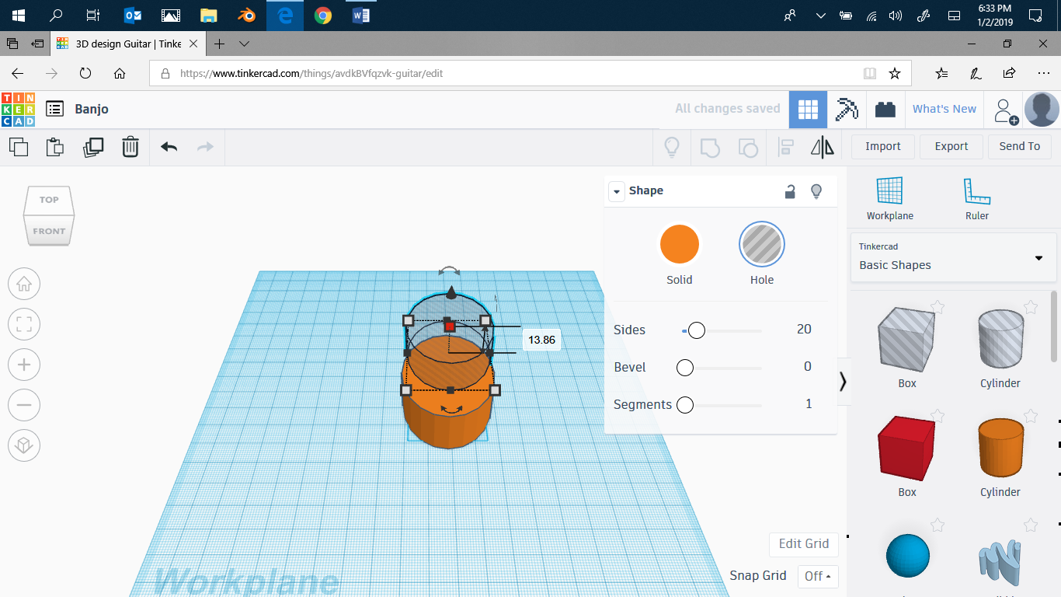Open the design list icon beside Banjo
Screen dimensions: 1061x597
[x=54, y=109]
